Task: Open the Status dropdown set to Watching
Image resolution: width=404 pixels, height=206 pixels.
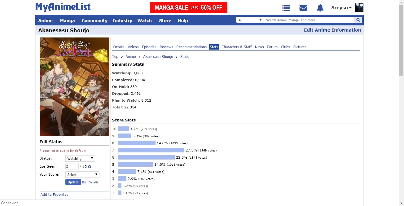Action: (x=80, y=159)
